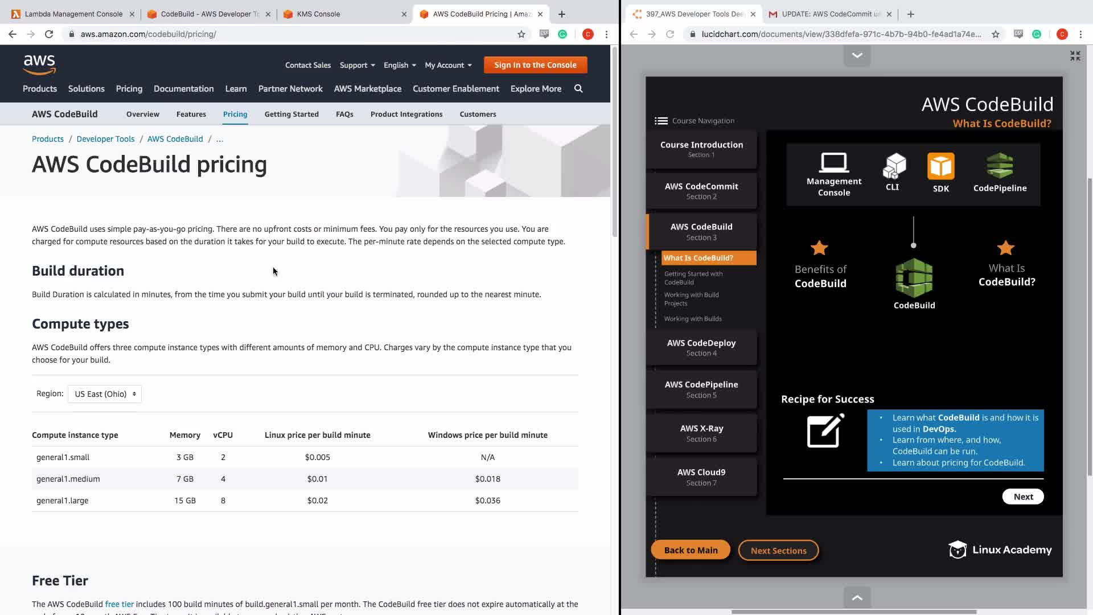The image size is (1093, 615).
Task: Click the CLI cubes icon
Action: tap(894, 166)
